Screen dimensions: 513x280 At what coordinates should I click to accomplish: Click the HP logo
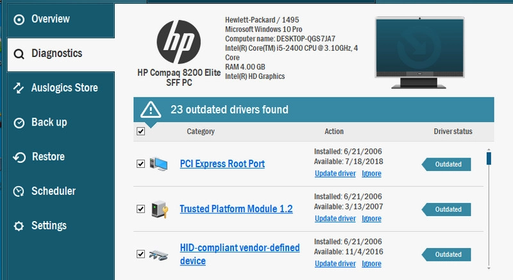click(179, 42)
